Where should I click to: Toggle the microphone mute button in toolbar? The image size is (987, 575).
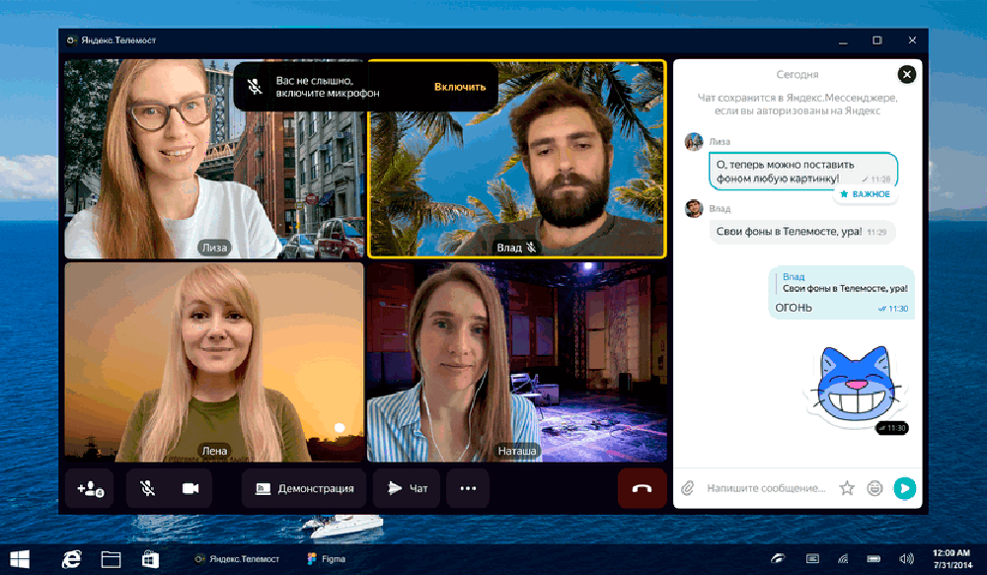[x=147, y=488]
